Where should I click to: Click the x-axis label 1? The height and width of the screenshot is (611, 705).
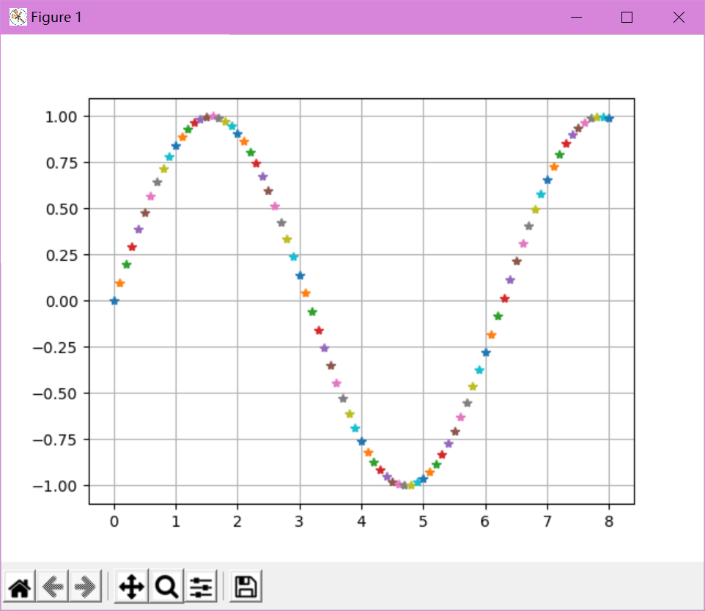click(x=176, y=522)
